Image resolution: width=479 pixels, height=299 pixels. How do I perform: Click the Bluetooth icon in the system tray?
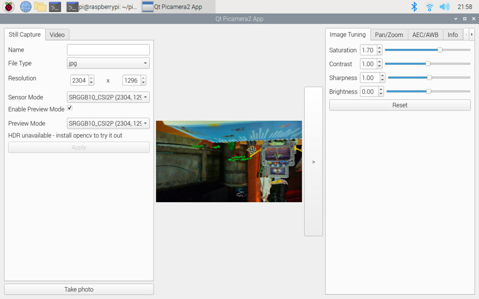(414, 6)
